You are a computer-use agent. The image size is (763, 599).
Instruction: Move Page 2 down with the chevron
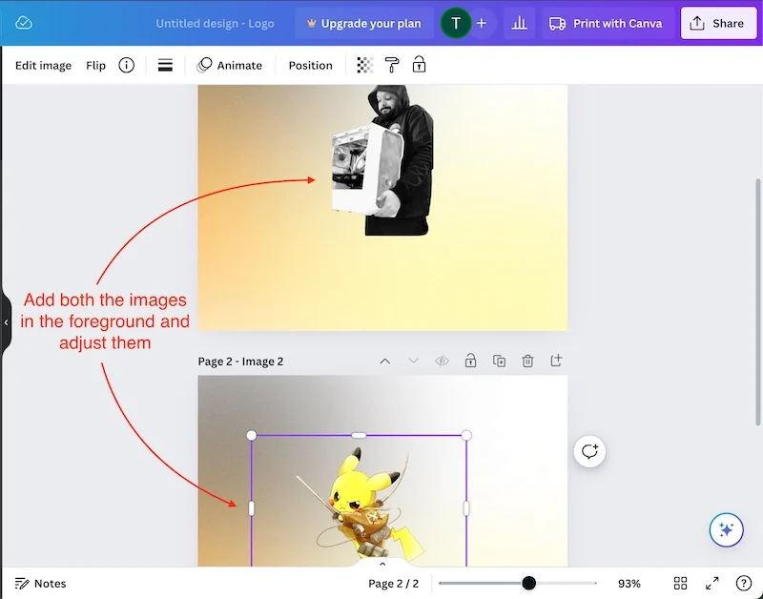point(413,361)
